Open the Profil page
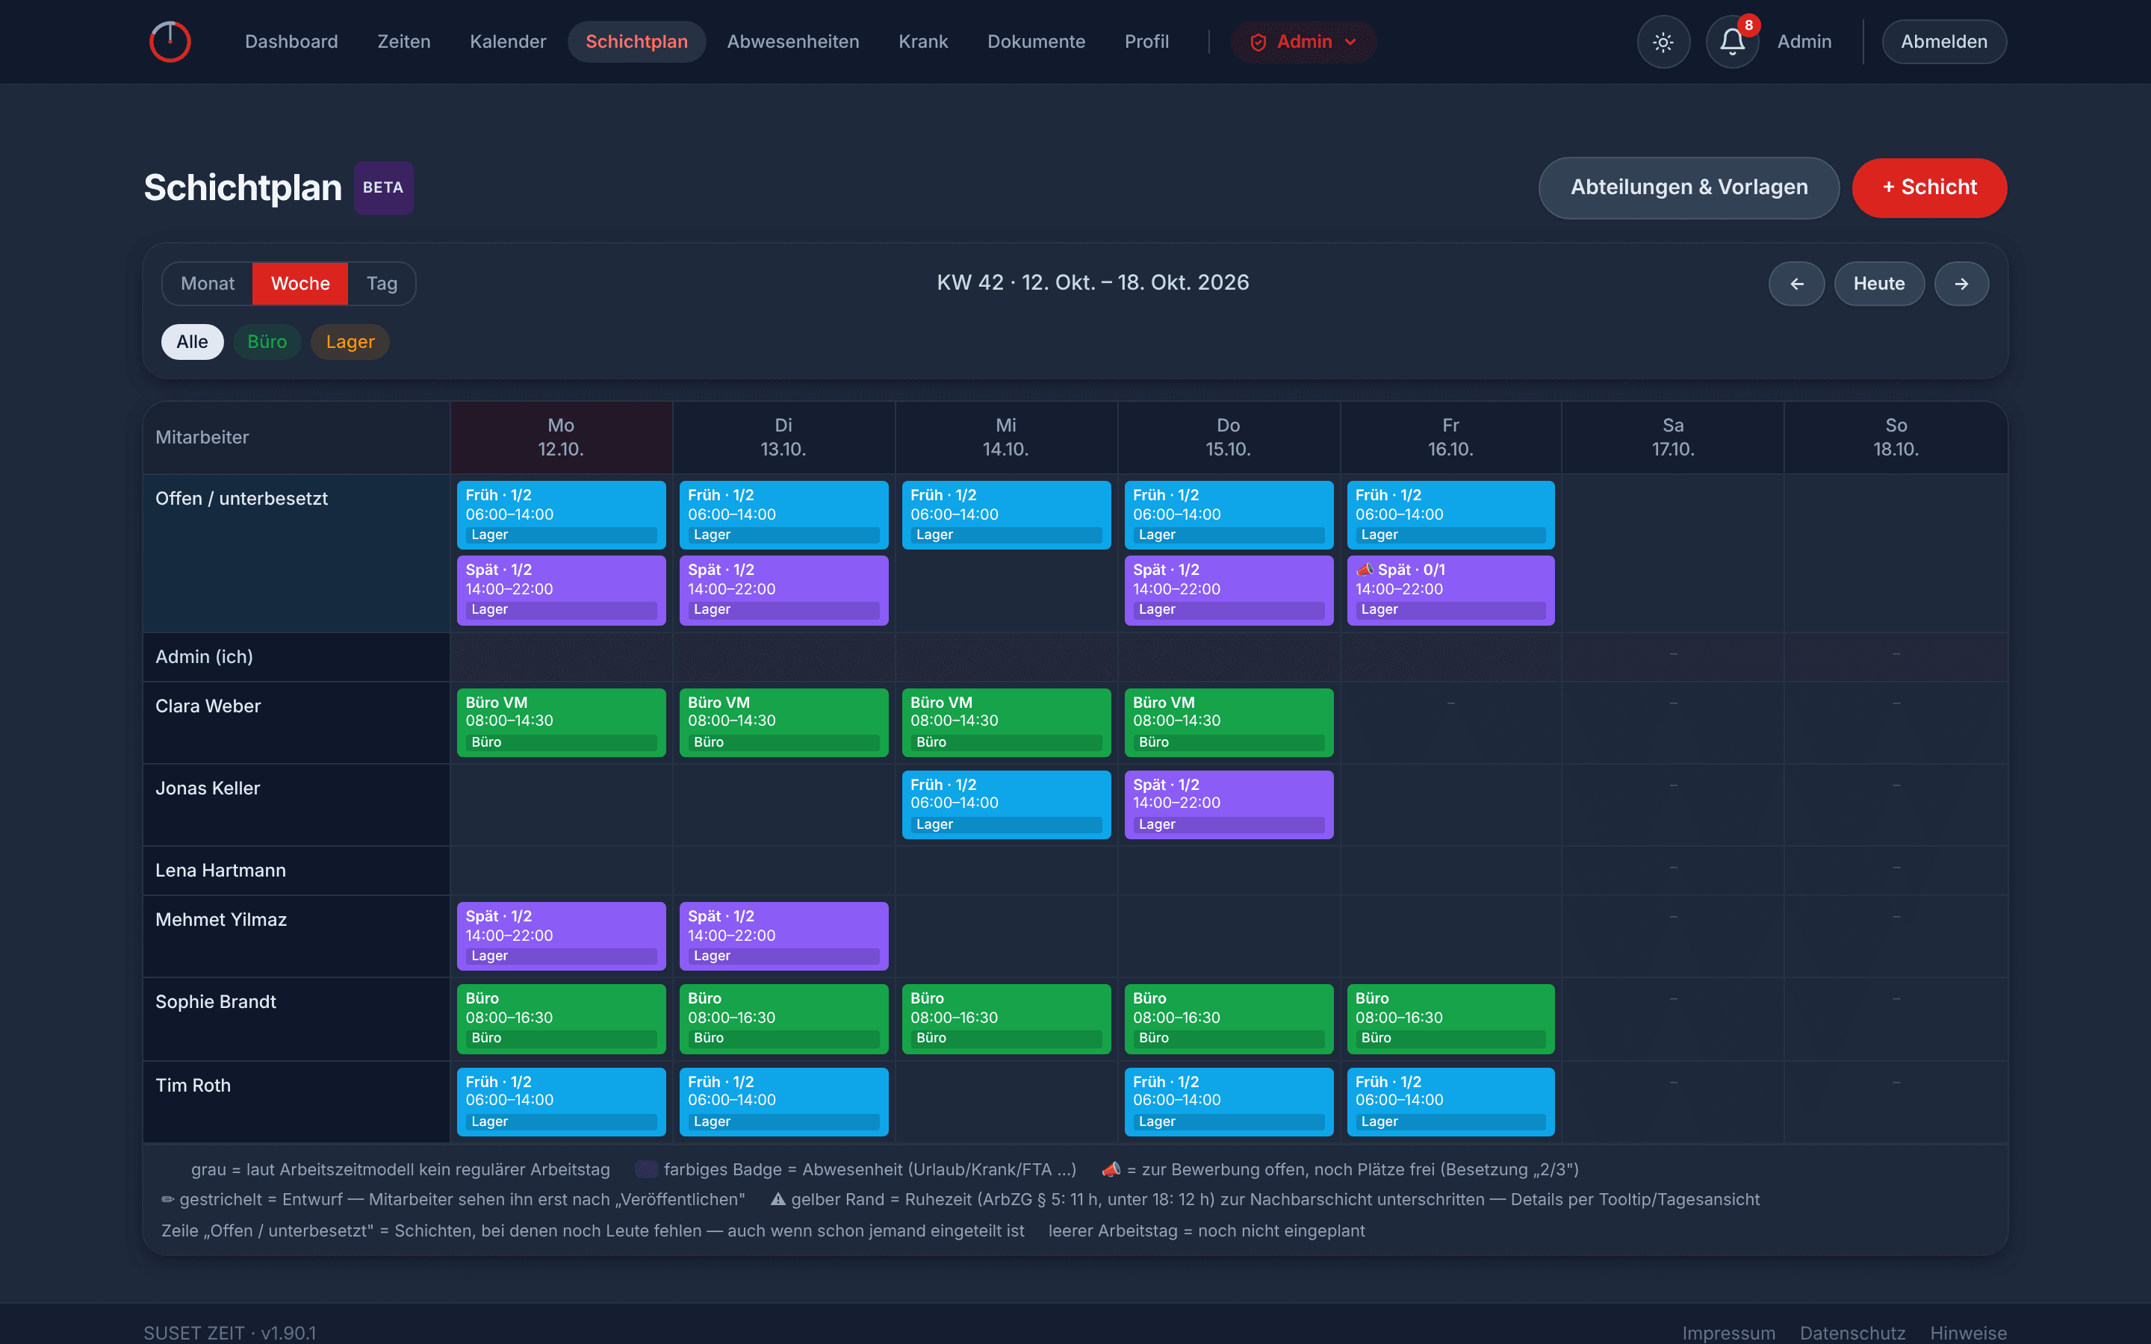Image resolution: width=2151 pixels, height=1344 pixels. (1146, 42)
